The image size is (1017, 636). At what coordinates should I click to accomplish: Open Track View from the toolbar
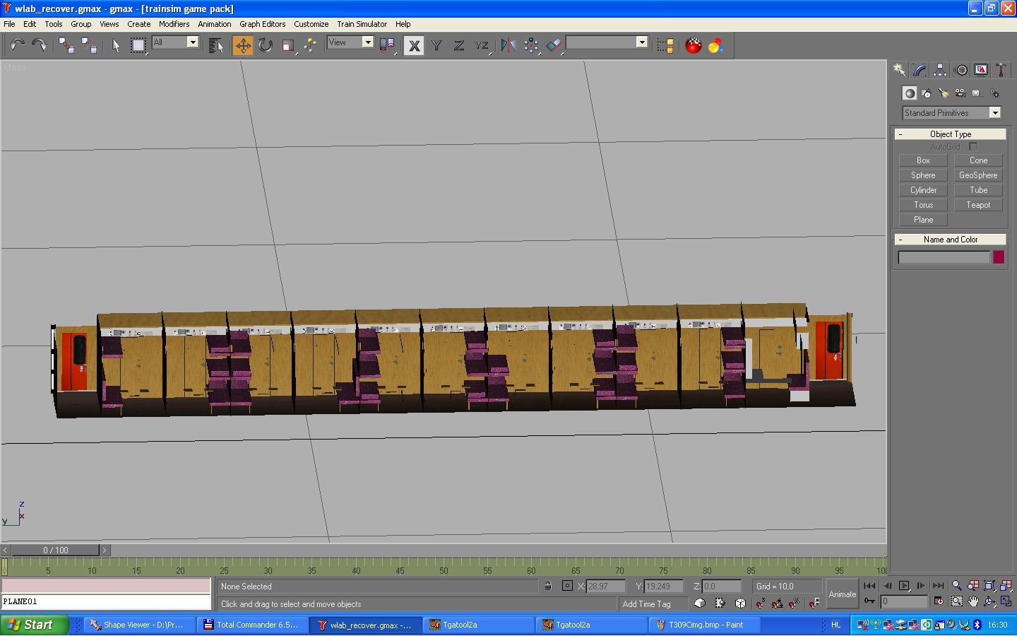(x=665, y=45)
